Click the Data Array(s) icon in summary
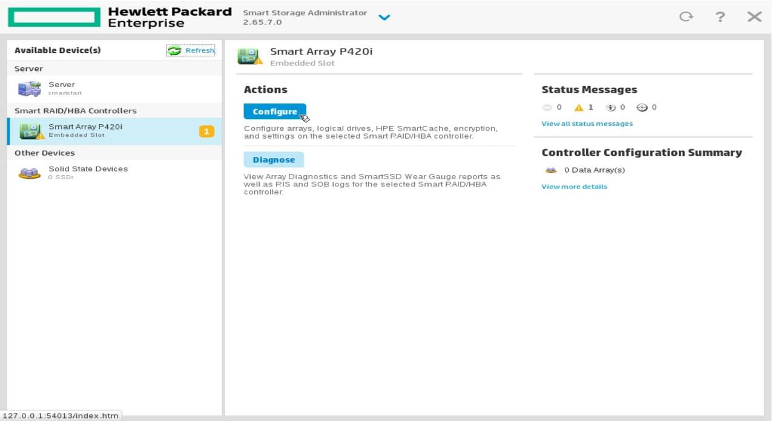775x421 pixels. [x=551, y=170]
